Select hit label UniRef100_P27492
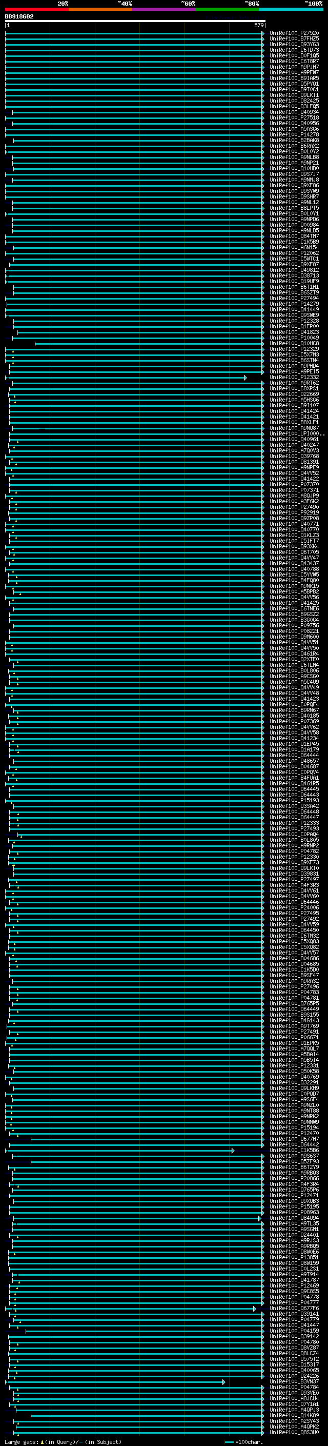The image size is (328, 1446). (x=294, y=919)
